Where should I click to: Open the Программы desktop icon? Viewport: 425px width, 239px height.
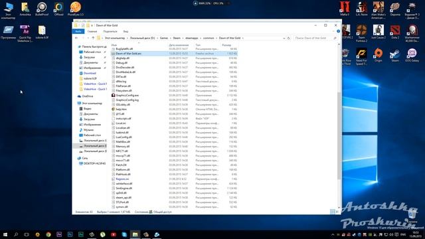pos(8,32)
